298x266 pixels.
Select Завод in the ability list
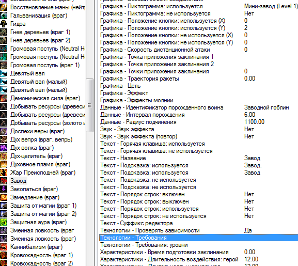18,181
